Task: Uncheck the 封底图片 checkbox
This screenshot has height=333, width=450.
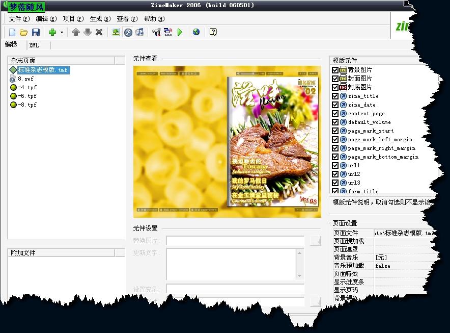Action: (335, 87)
